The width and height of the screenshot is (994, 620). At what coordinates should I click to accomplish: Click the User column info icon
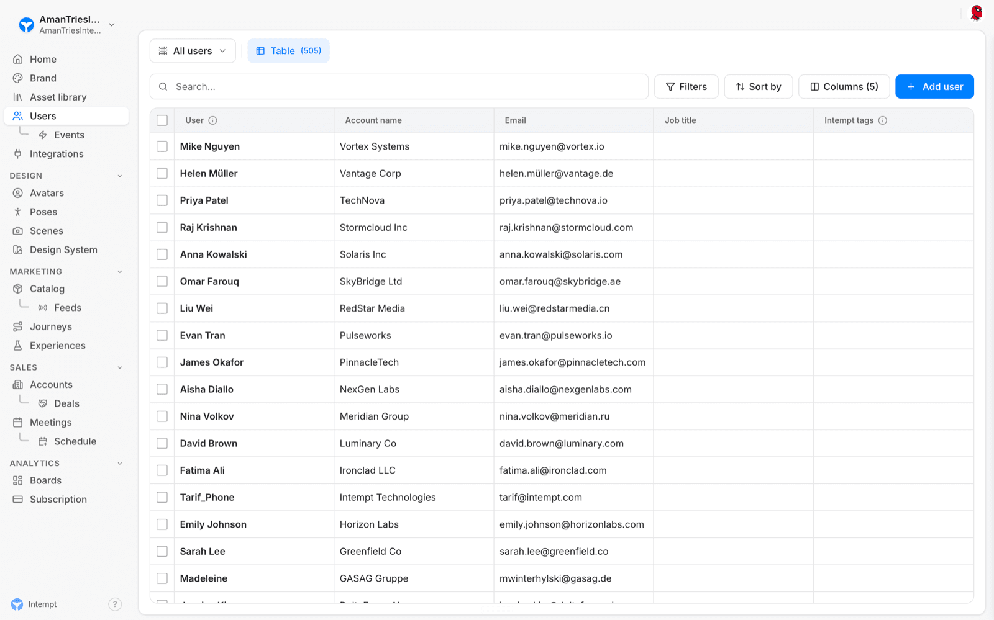(x=212, y=120)
